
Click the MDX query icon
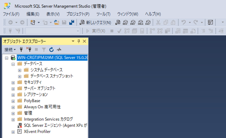coord(125,23)
